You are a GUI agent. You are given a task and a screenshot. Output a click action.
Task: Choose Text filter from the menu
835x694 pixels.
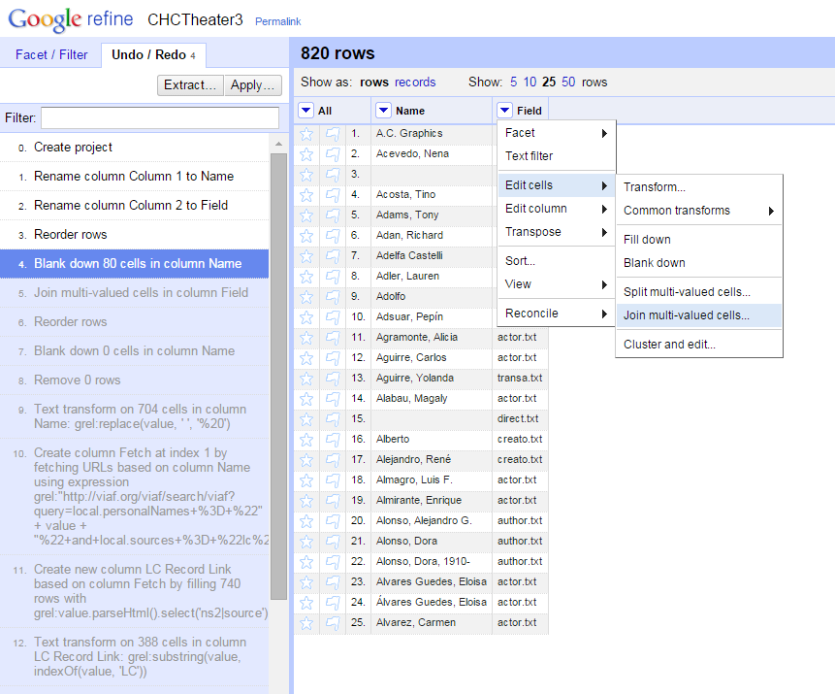click(557, 156)
